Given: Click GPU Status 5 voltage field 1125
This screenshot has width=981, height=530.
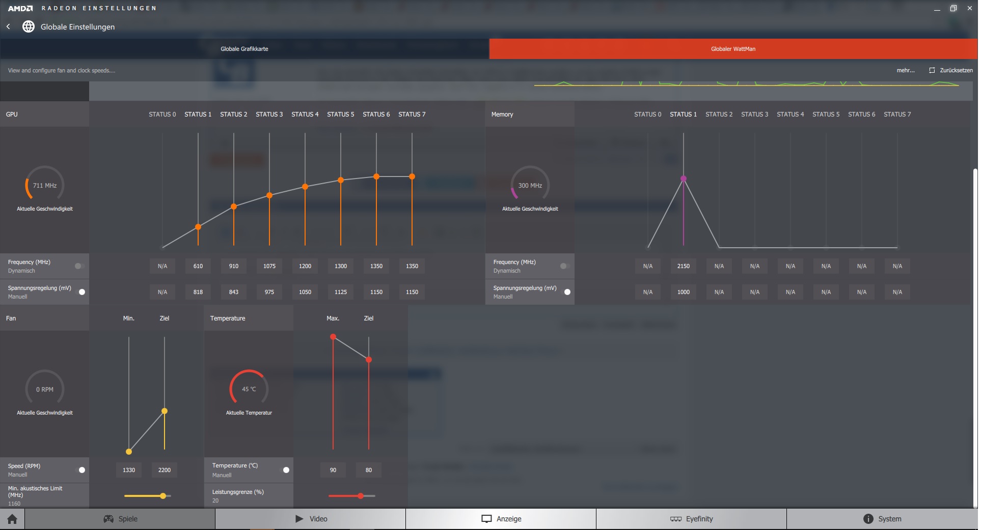Looking at the screenshot, I should coord(341,292).
